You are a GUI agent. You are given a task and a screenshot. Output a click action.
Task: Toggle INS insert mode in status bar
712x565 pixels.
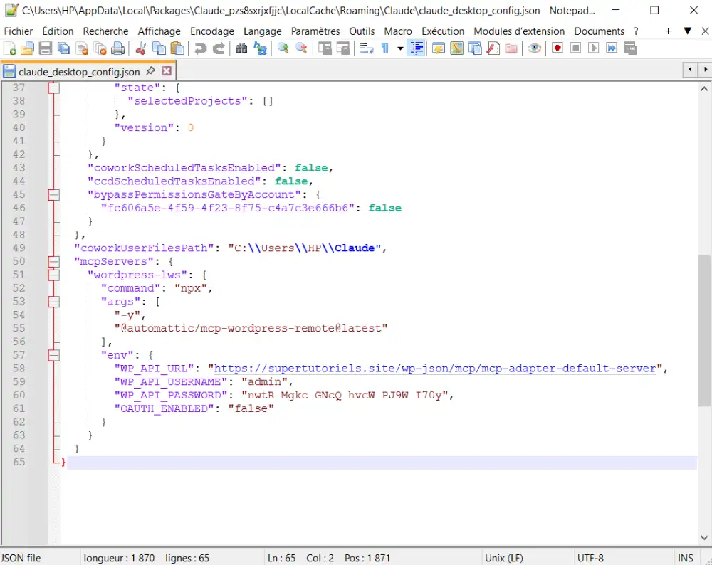(685, 558)
